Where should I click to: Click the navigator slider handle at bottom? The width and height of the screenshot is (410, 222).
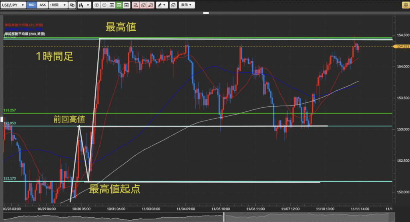click(x=223, y=218)
